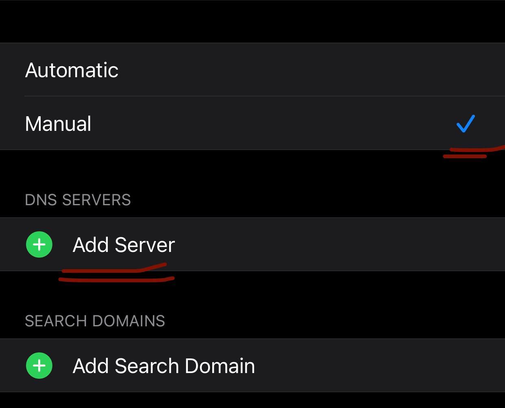Click the word Server in Add Server
Viewport: 505px width, 408px height.
click(145, 245)
